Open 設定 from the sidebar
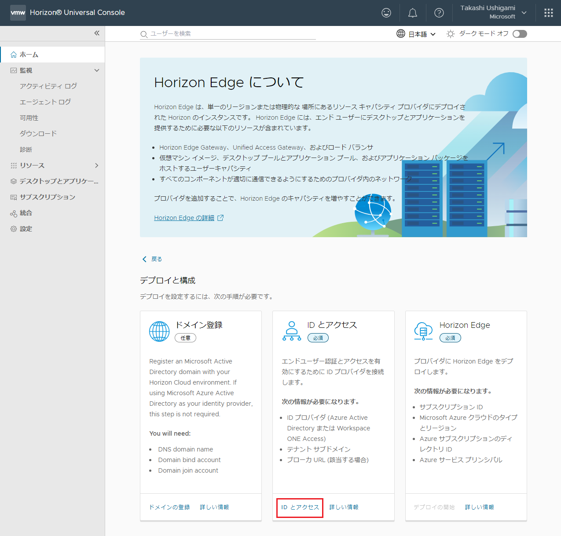Screen dimensions: 561x536 pos(26,228)
